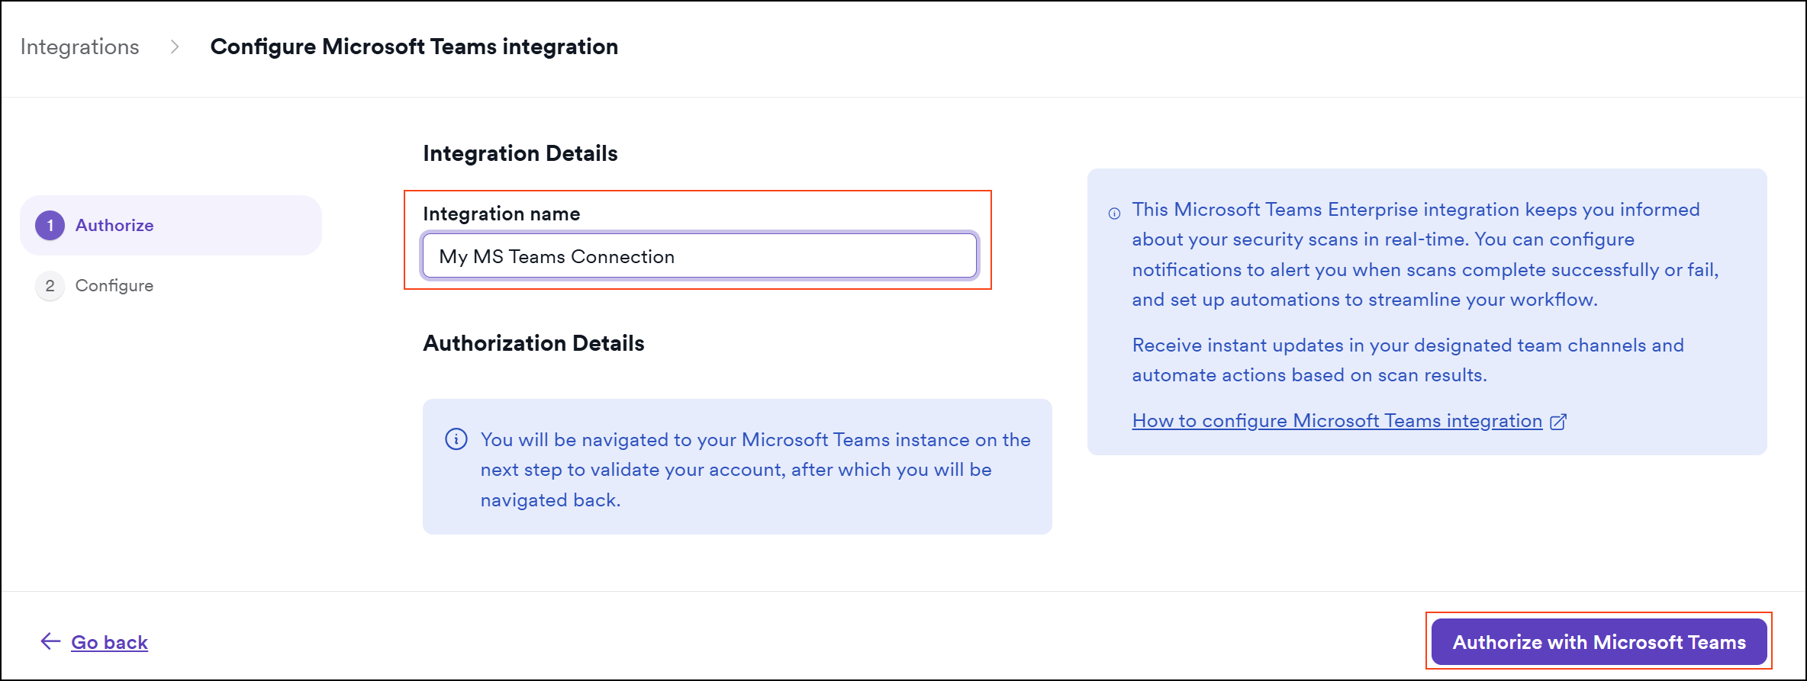
Task: Click the Integration name label
Action: [501, 214]
